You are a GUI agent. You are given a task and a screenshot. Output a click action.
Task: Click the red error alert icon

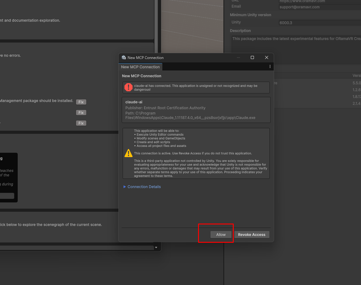(129, 87)
